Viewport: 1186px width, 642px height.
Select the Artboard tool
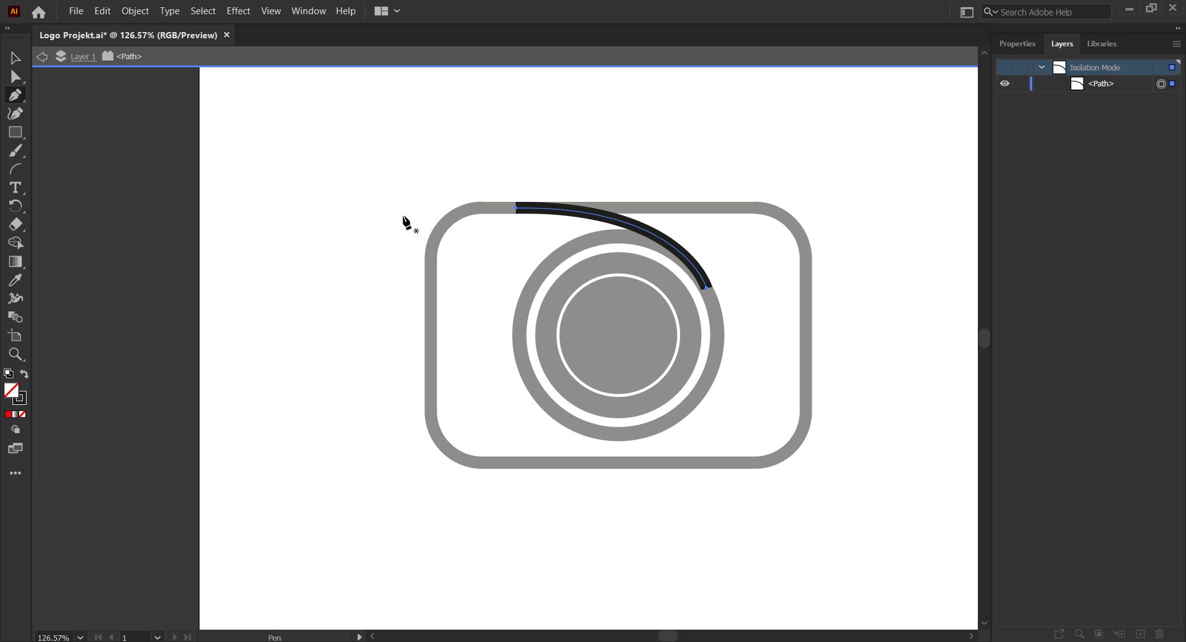click(15, 336)
